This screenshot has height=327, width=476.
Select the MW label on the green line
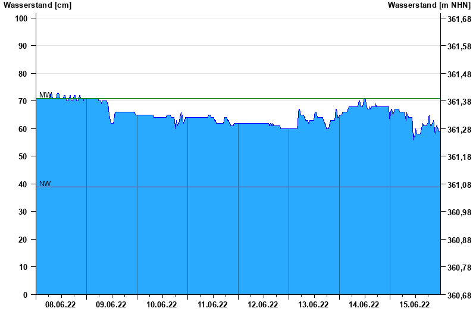point(46,95)
